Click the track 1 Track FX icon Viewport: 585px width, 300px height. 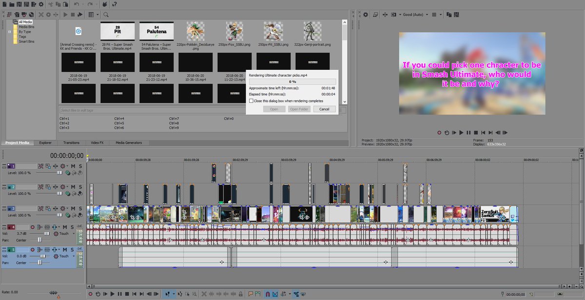56,166
